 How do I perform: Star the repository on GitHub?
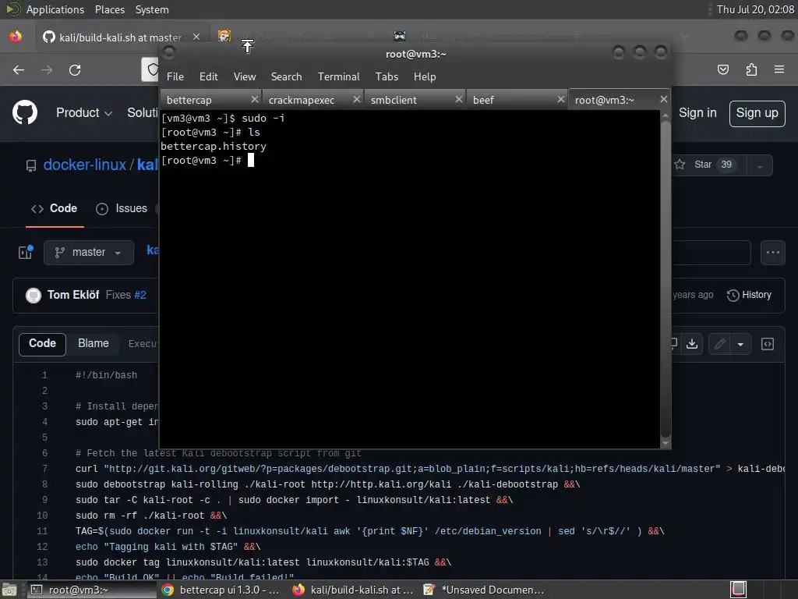(708, 165)
